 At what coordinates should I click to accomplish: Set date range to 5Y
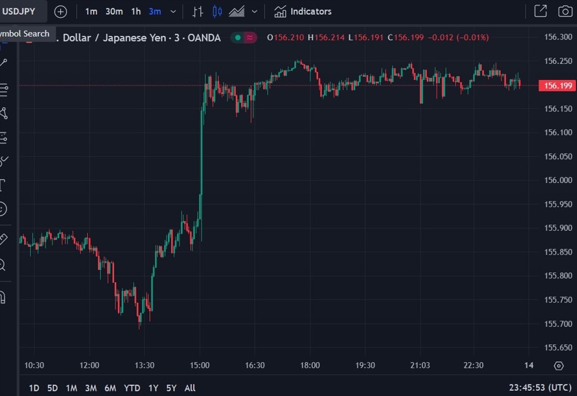click(x=171, y=388)
